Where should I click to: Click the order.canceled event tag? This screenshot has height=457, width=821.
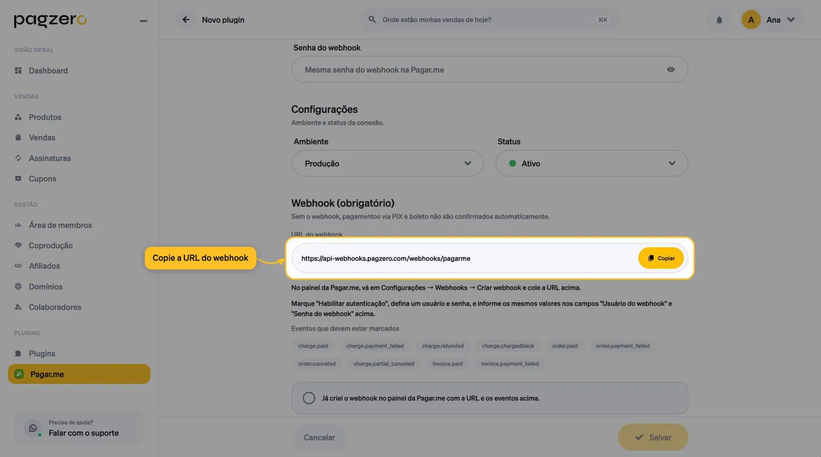[x=317, y=364]
